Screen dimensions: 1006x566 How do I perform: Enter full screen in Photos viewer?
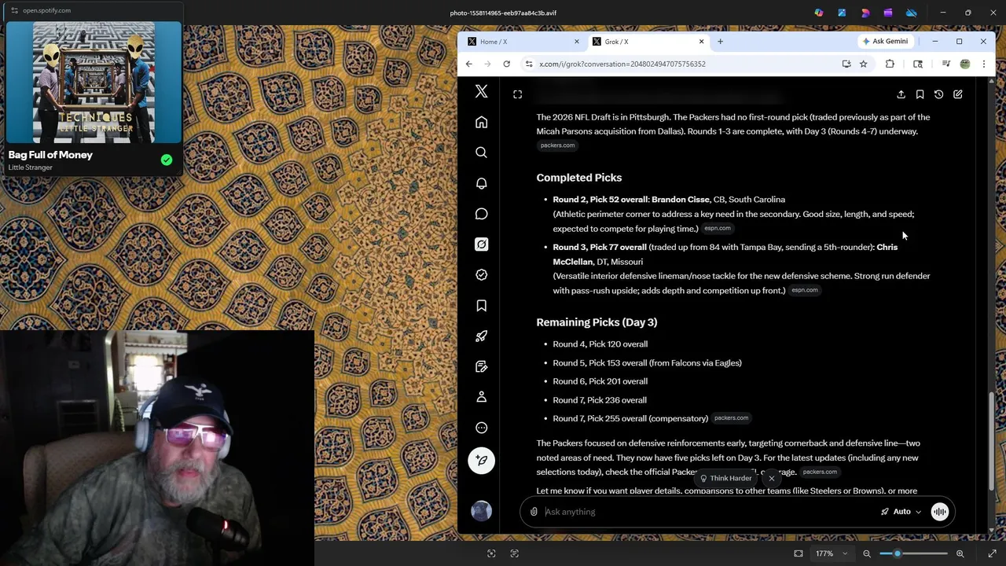992,553
